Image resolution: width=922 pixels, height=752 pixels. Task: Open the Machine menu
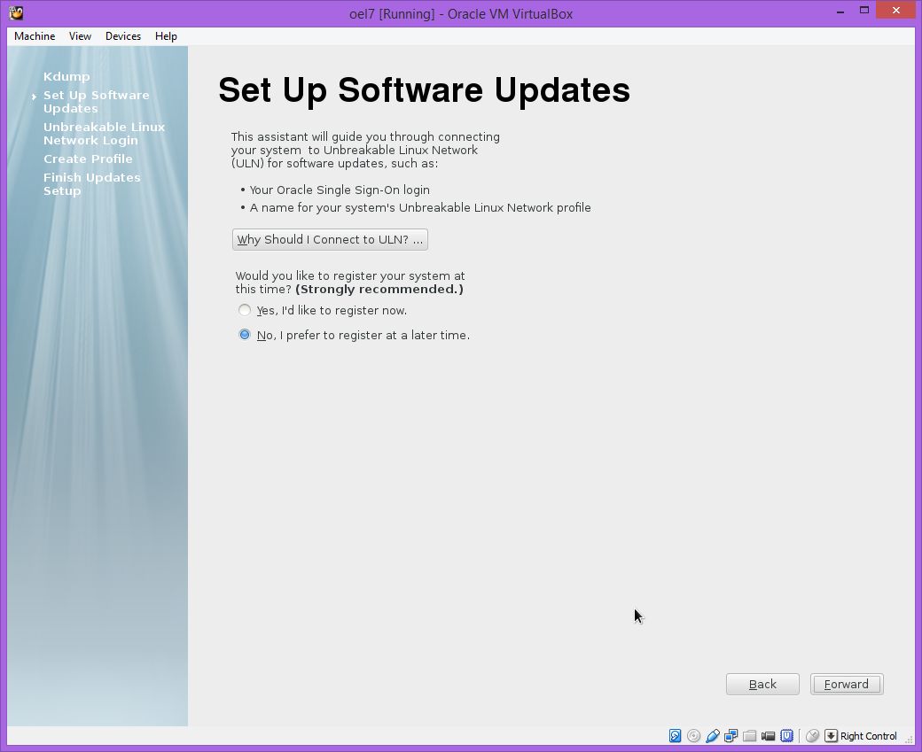pos(35,35)
